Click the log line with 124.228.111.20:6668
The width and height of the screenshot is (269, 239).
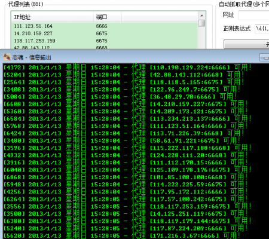(x=126, y=155)
